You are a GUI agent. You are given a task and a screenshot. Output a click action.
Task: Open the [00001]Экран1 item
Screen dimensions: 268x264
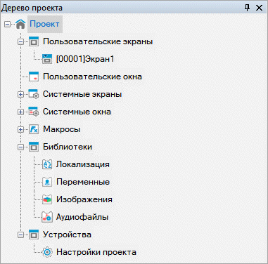click(x=85, y=59)
